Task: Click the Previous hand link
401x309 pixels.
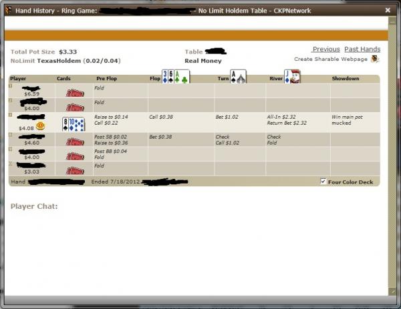Action: [325, 49]
